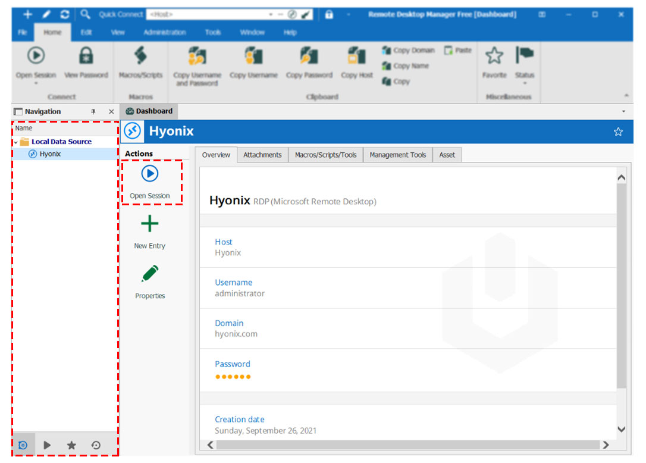Open the Quick Connect host dropdown
Screen dimensions: 646x463
[271, 14]
